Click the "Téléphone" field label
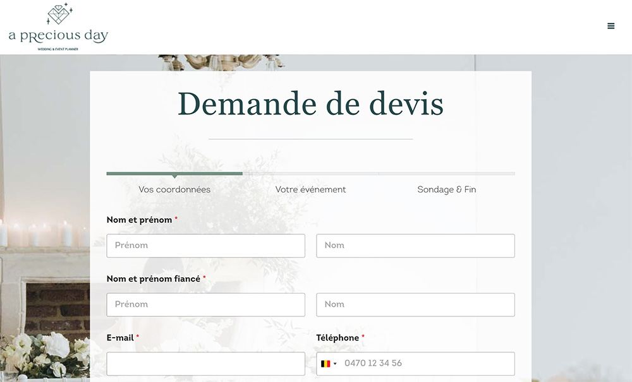The height and width of the screenshot is (382, 632). coord(337,338)
